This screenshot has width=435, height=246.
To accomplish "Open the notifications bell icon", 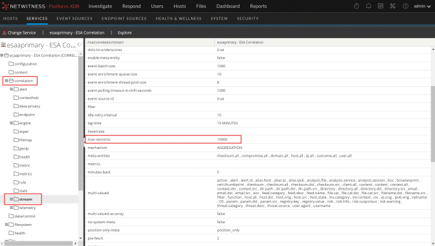I will pos(368,6).
